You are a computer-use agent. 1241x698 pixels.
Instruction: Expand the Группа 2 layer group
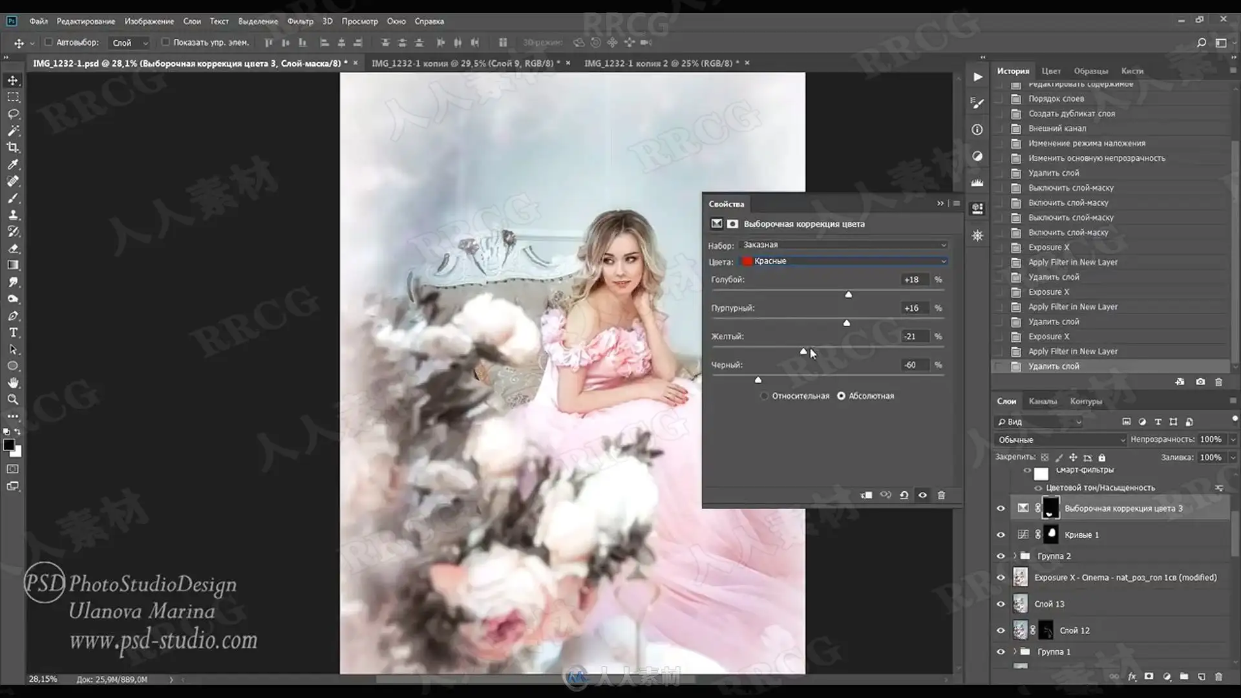point(1015,556)
